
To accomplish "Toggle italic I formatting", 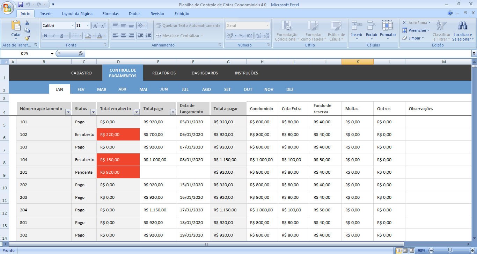I will click(x=53, y=36).
